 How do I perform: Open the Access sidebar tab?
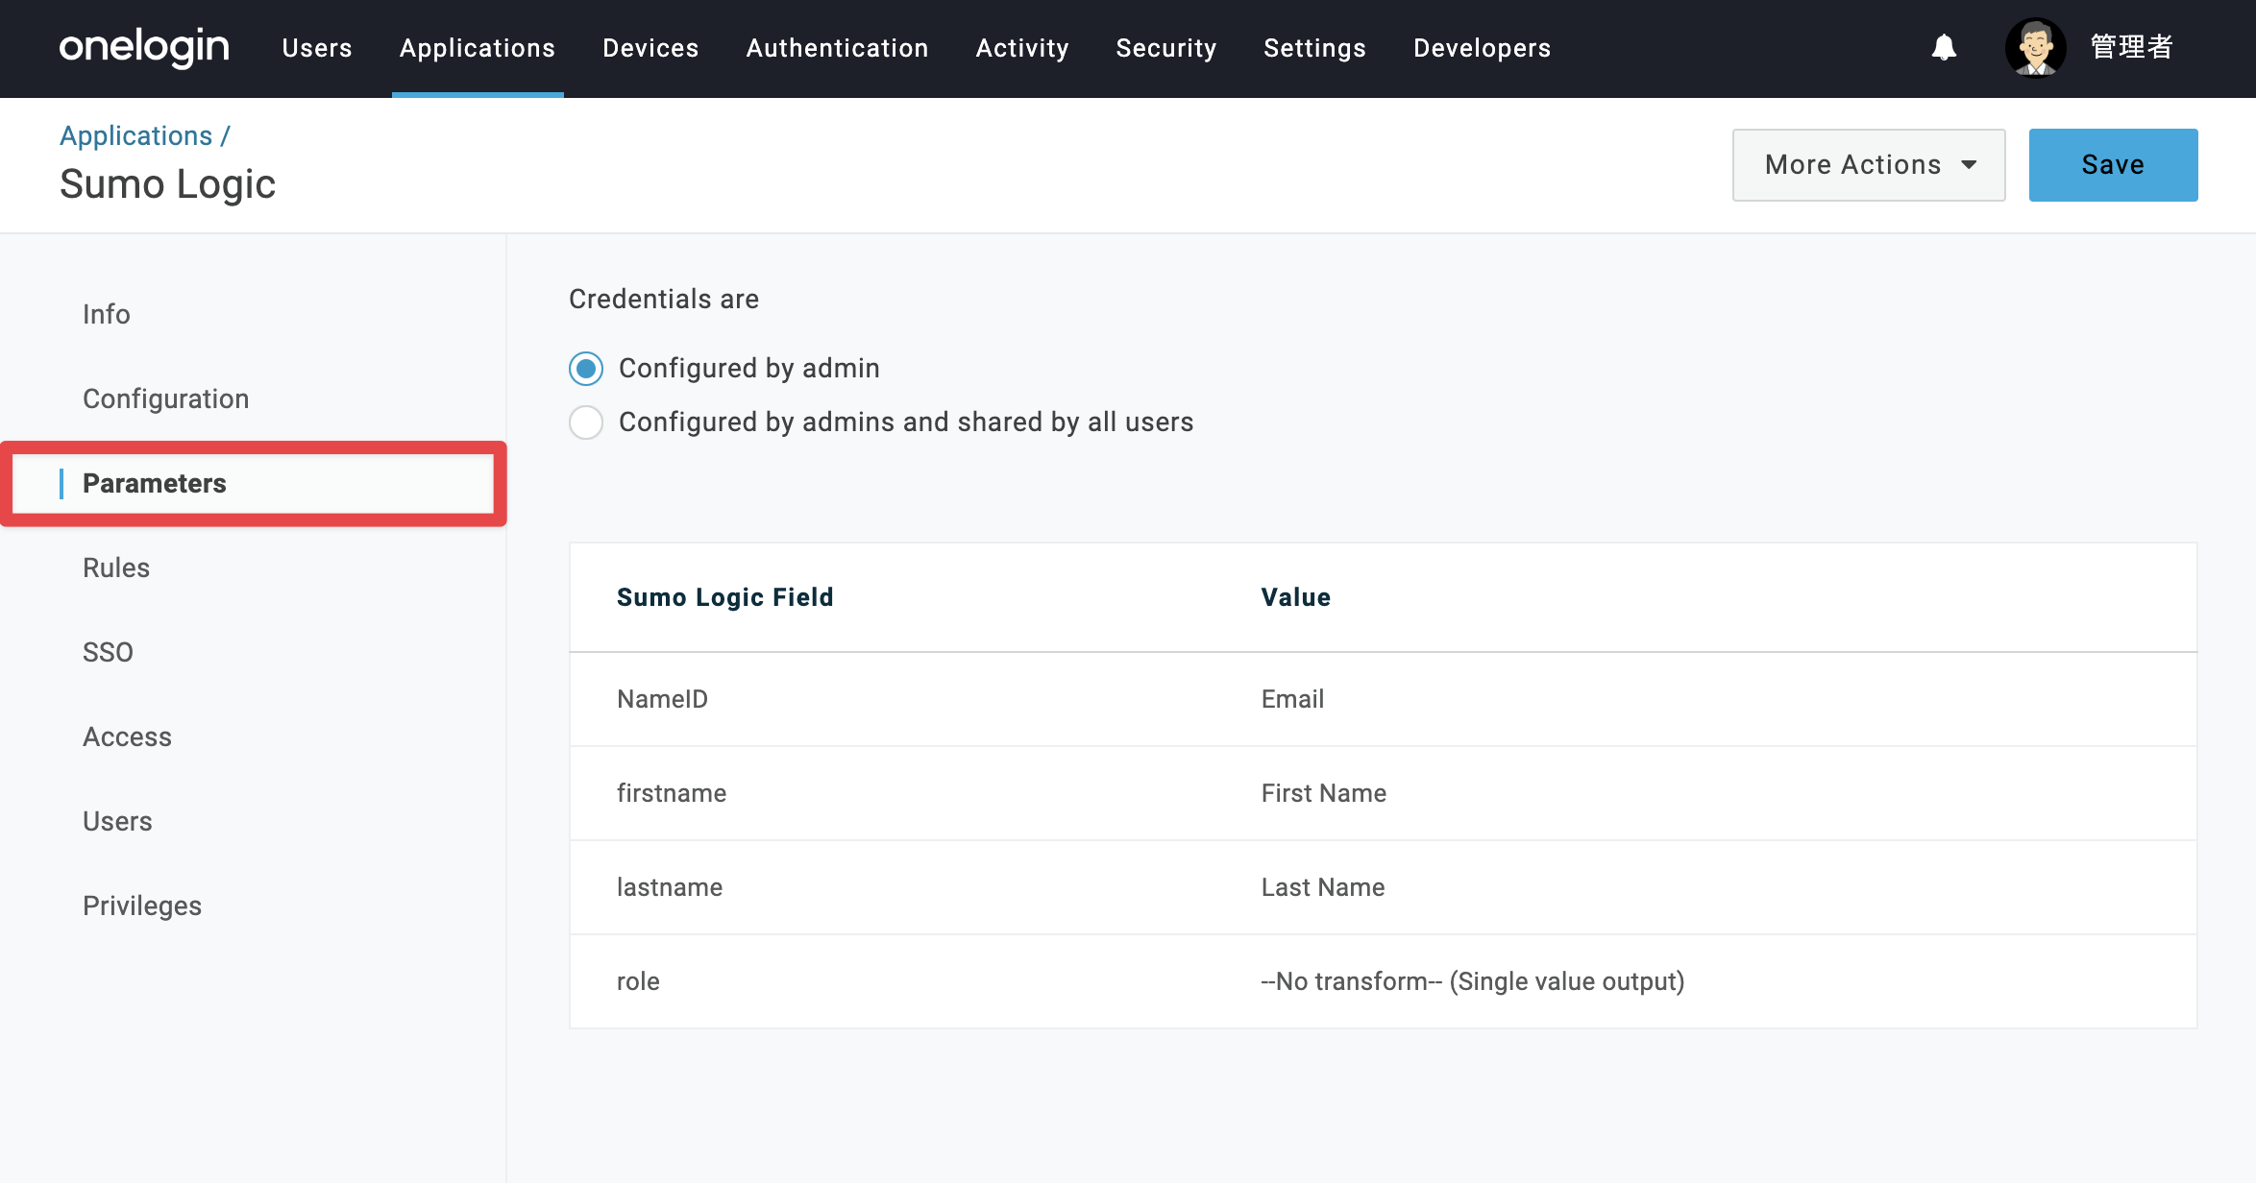click(127, 737)
